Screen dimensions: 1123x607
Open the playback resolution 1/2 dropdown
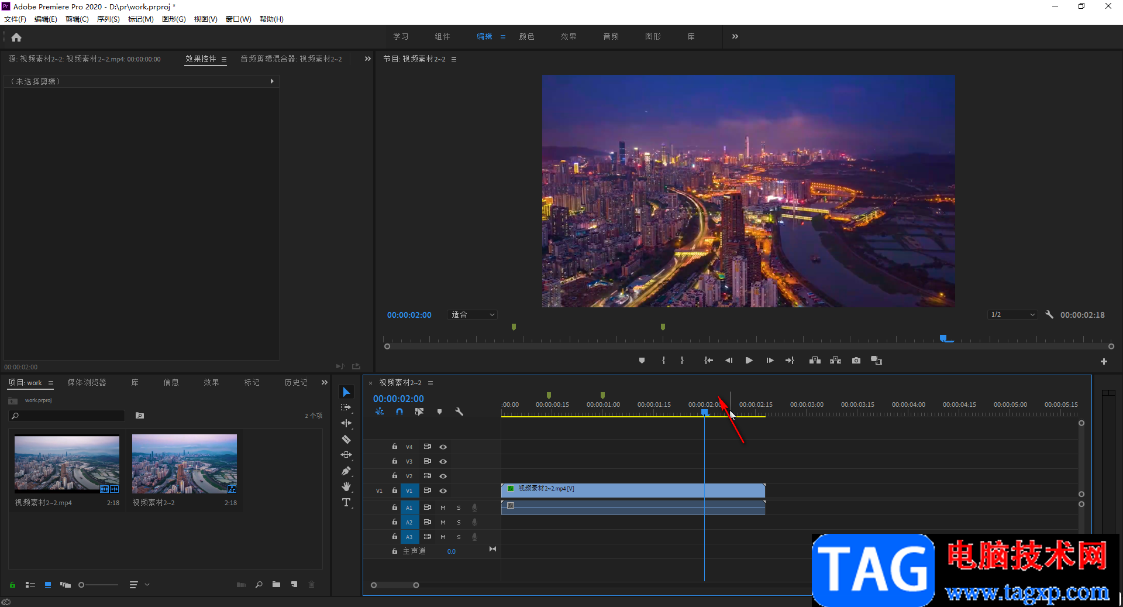[1012, 315]
